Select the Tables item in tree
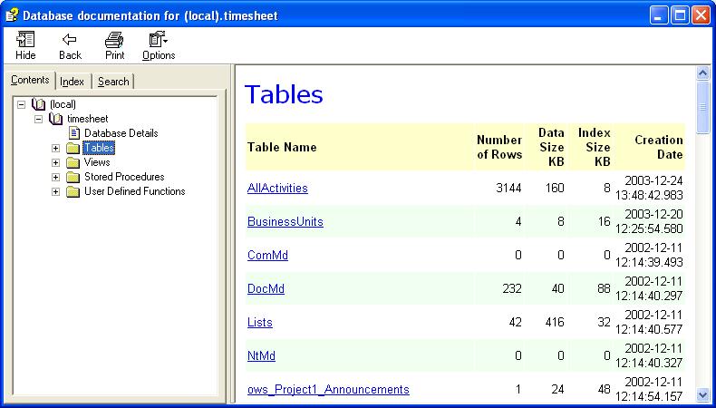Viewport: 716px width, 408px height. click(x=99, y=148)
